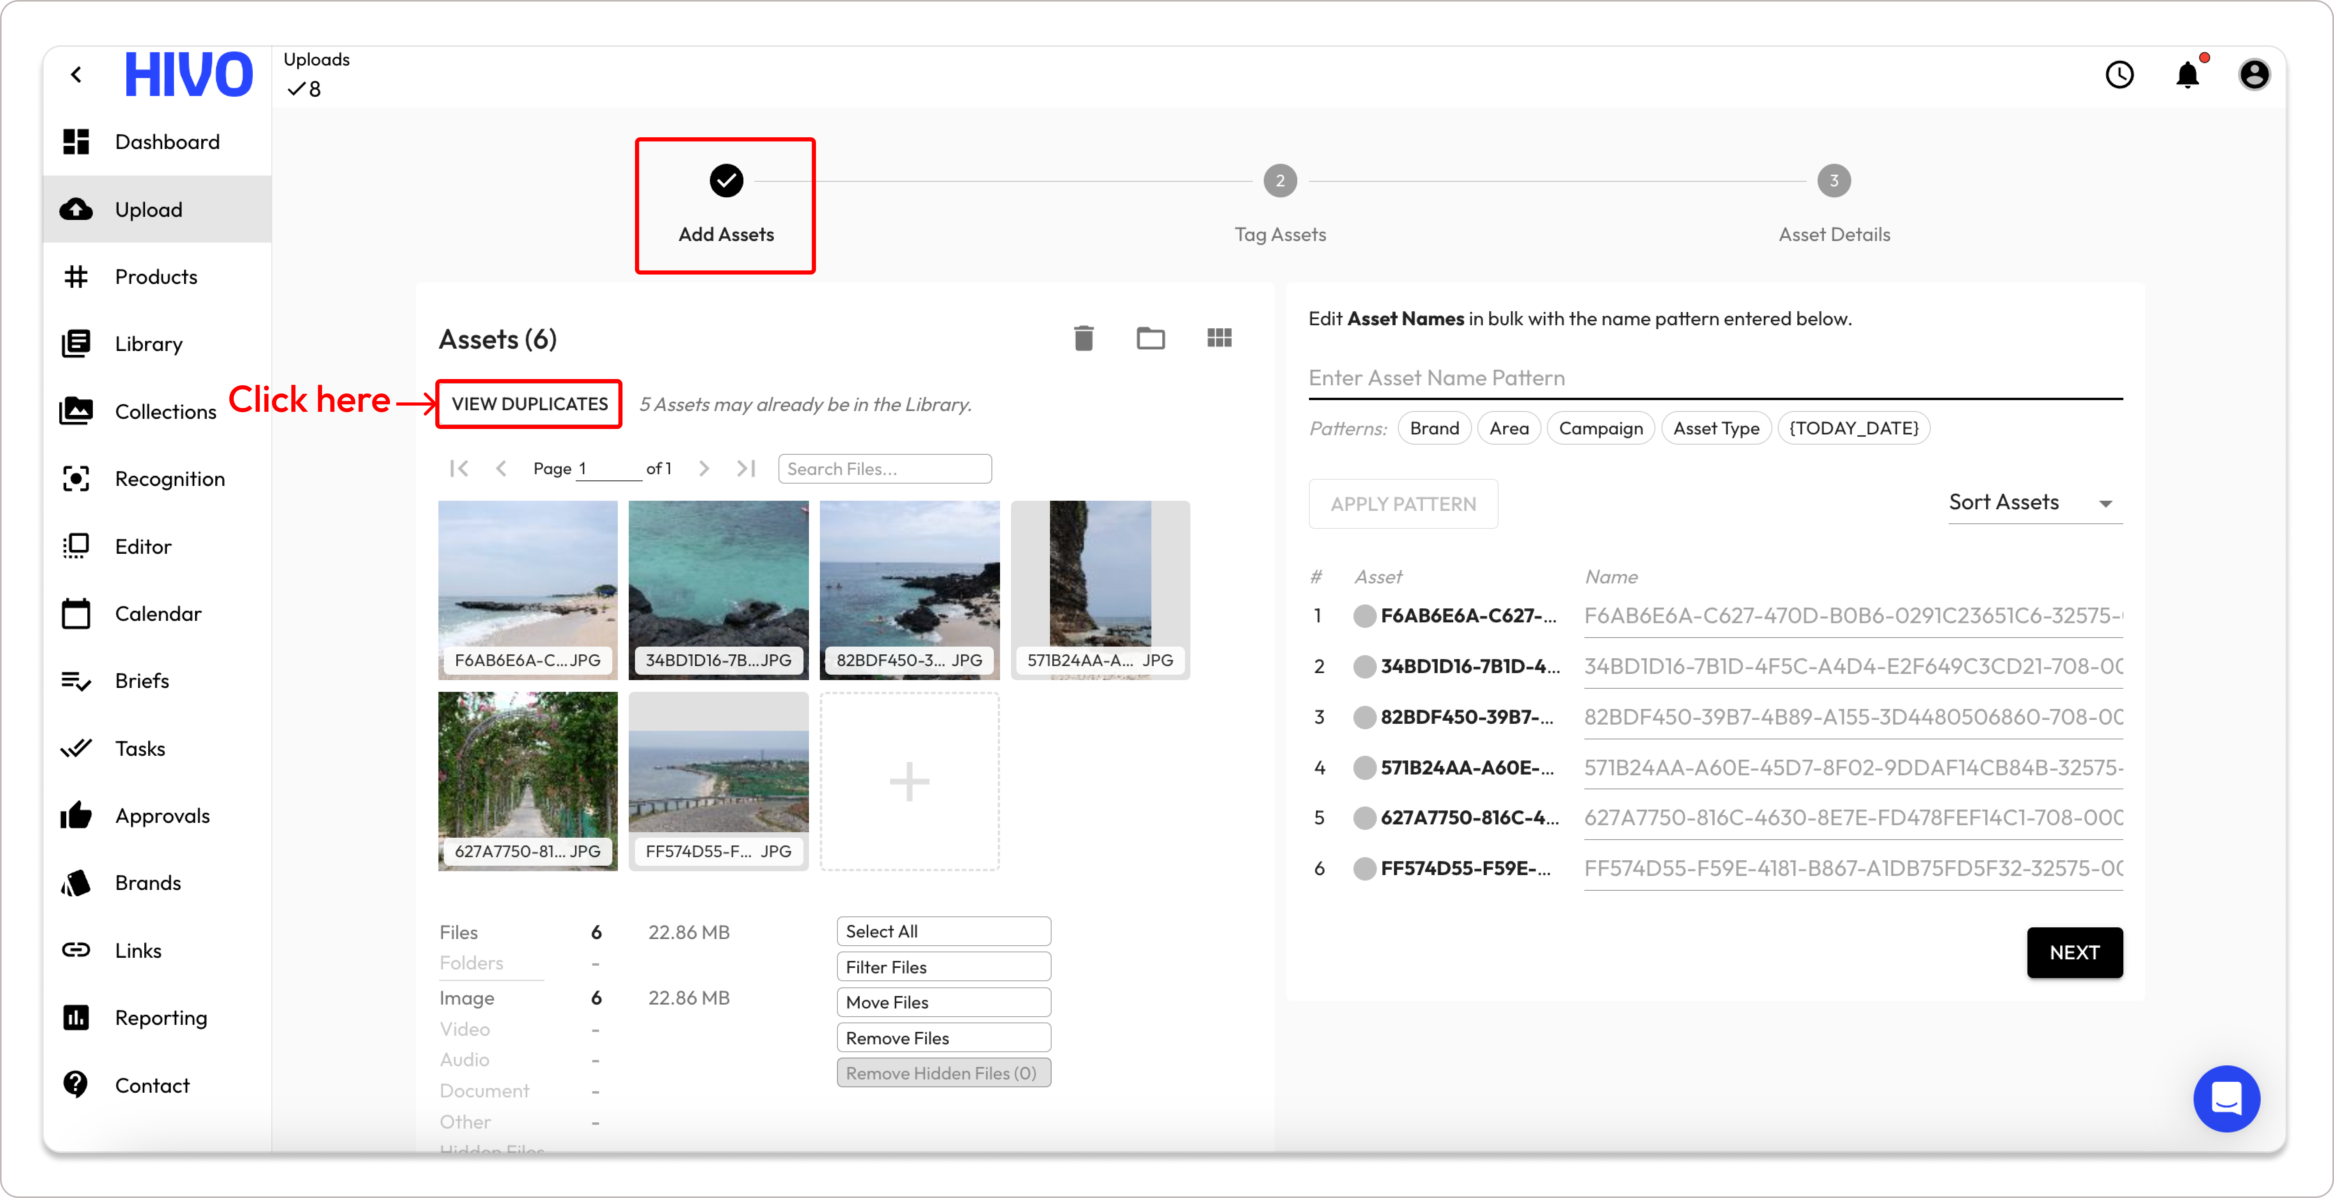Image resolution: width=2334 pixels, height=1198 pixels.
Task: Jump to last page of files
Action: click(747, 468)
